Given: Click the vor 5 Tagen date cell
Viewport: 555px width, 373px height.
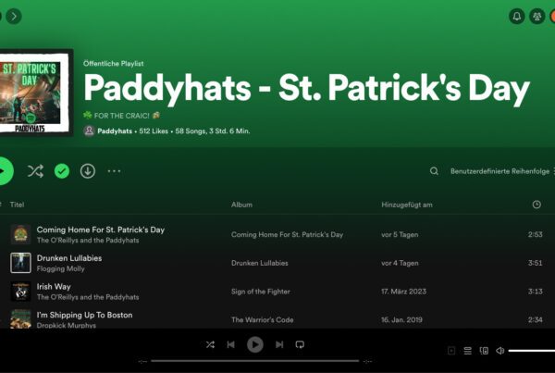Looking at the screenshot, I should pyautogui.click(x=400, y=234).
